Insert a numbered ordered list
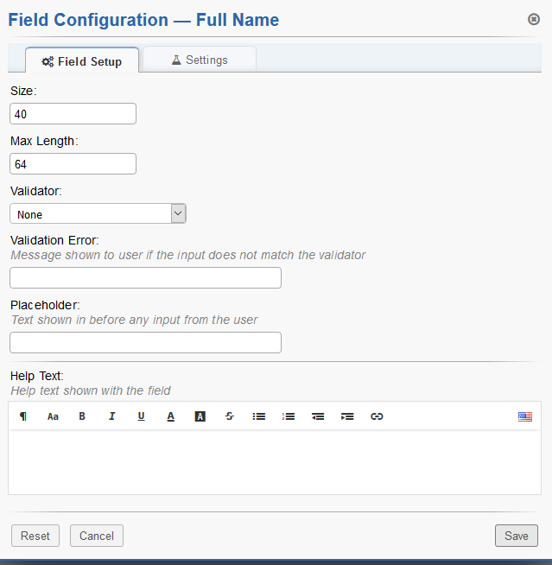552x565 pixels. 289,416
